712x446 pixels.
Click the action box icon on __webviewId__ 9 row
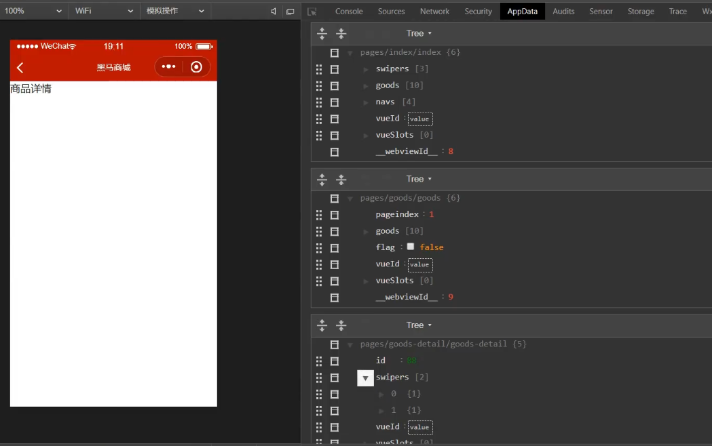pyautogui.click(x=335, y=298)
